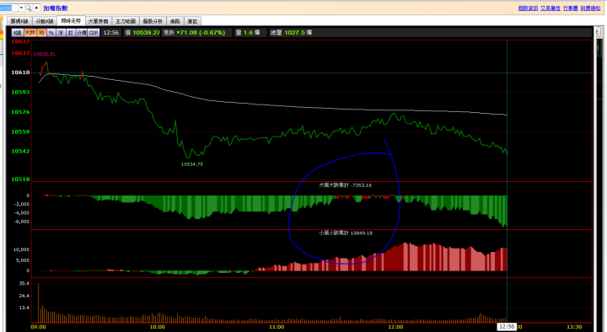Toggle the % percent scale button
Viewport: 607px width, 332px height.
tap(51, 33)
